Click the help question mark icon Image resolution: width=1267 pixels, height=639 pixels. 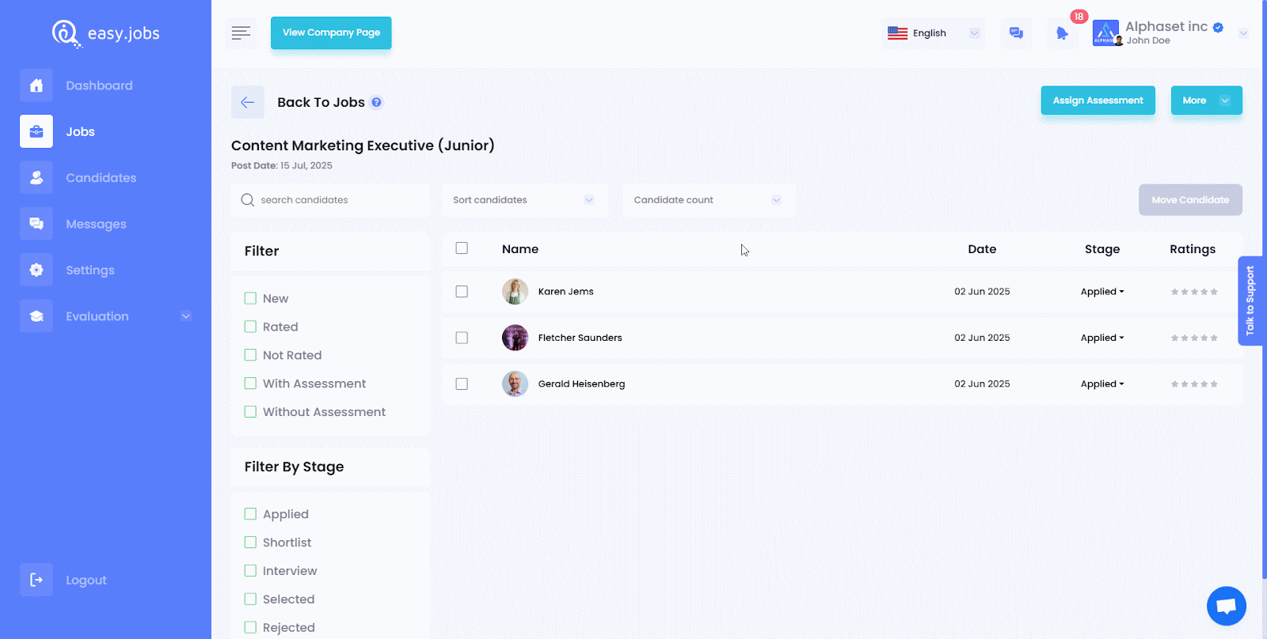[377, 102]
